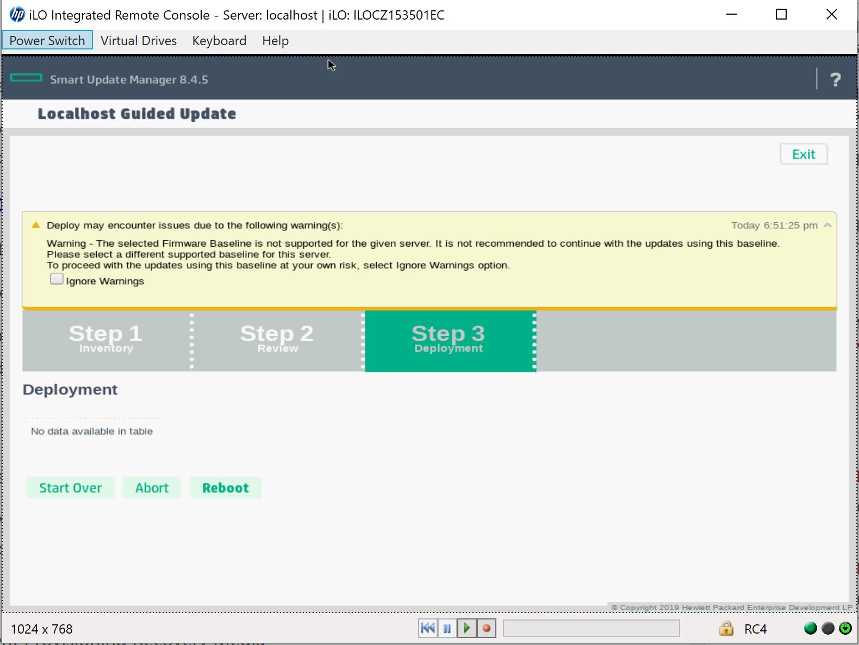The height and width of the screenshot is (645, 859).
Task: Click the dark gray status LED indicator
Action: coord(828,629)
